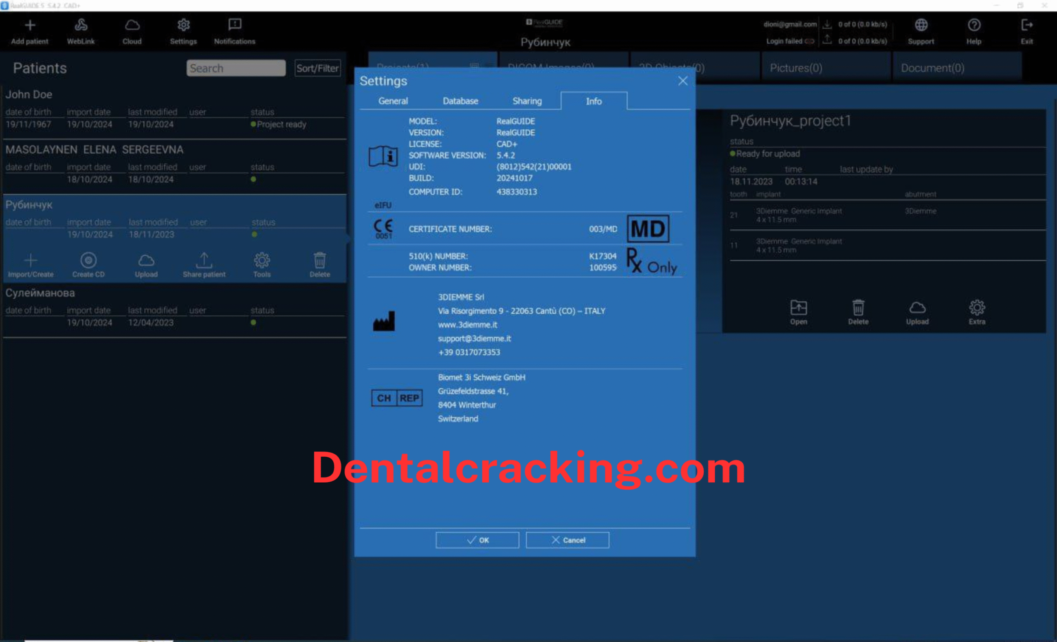This screenshot has height=642, width=1057.
Task: Open the Notifications icon
Action: 235,25
